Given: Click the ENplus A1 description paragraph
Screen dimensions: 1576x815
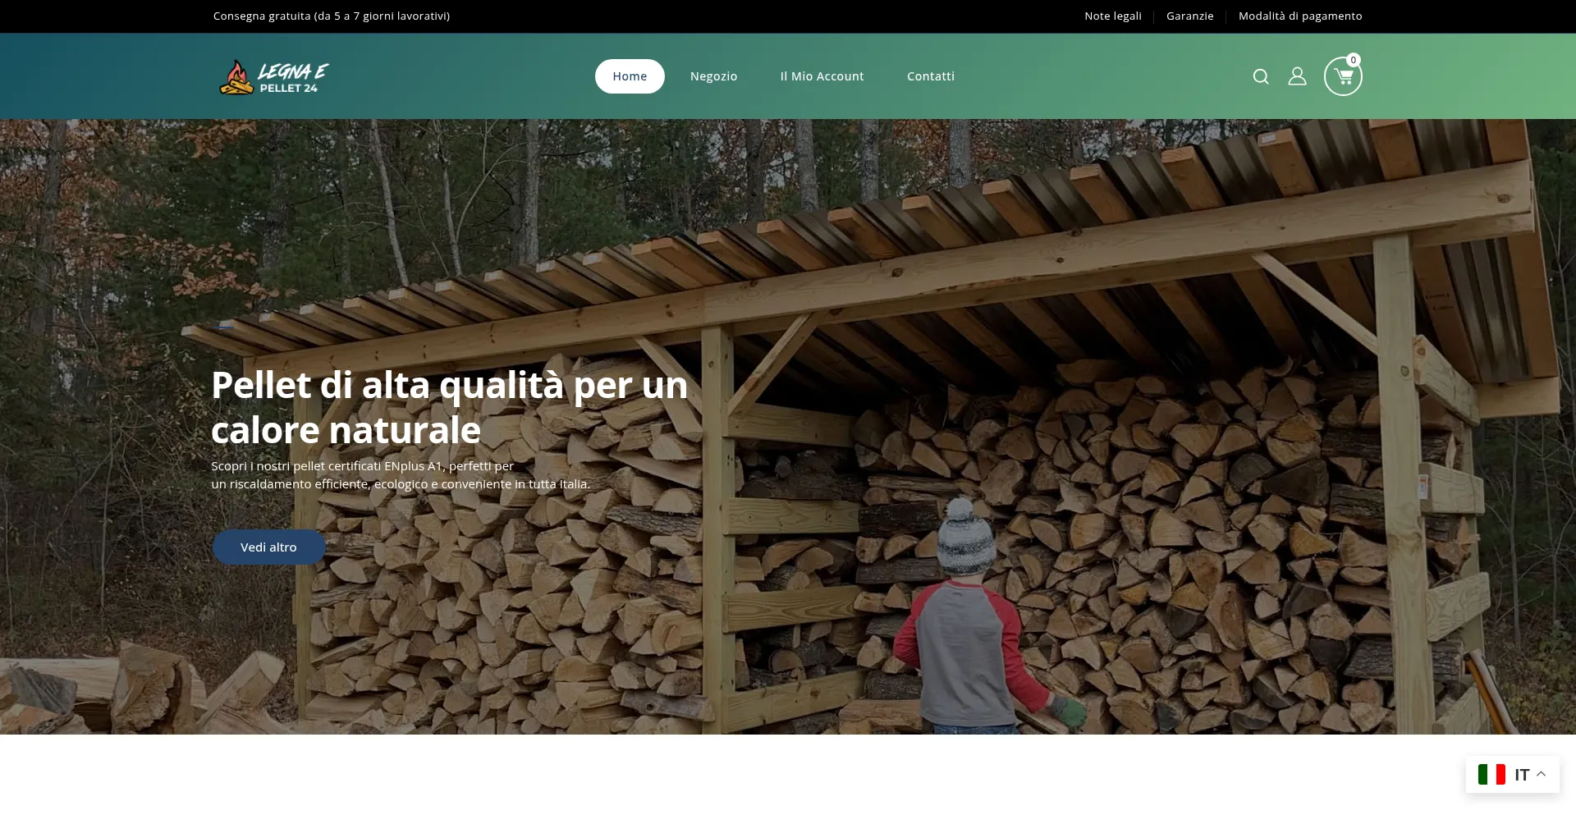Looking at the screenshot, I should pyautogui.click(x=400, y=475).
